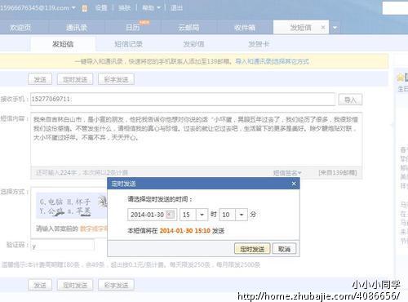Select the 发短信 sub-tab

pyautogui.click(x=63, y=44)
